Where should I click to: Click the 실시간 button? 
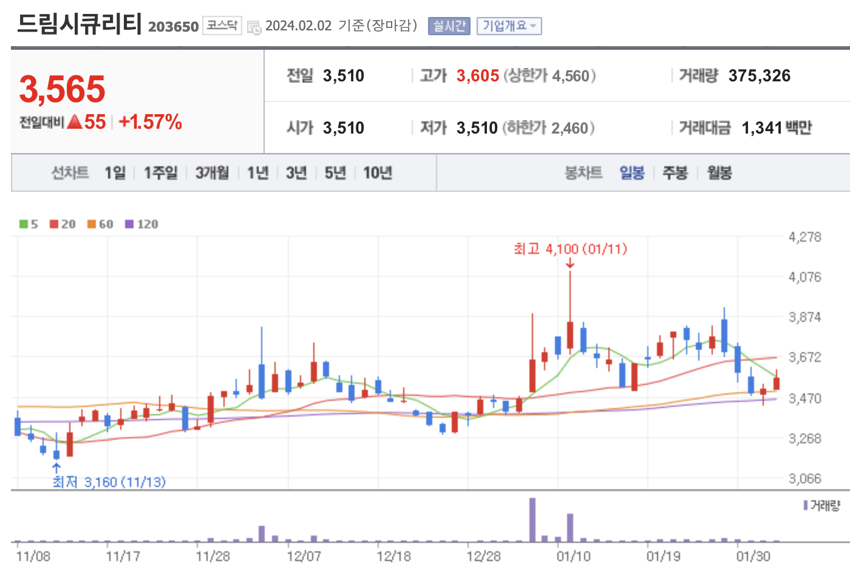tap(449, 26)
